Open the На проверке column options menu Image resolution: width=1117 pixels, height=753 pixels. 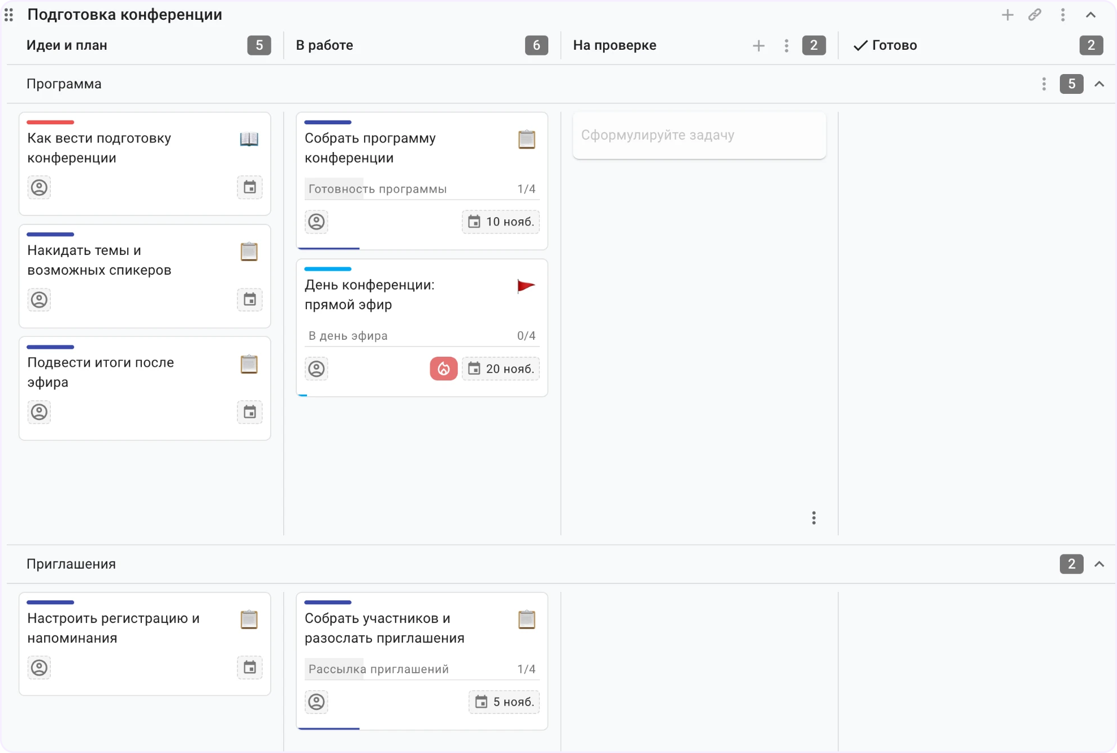coord(786,46)
